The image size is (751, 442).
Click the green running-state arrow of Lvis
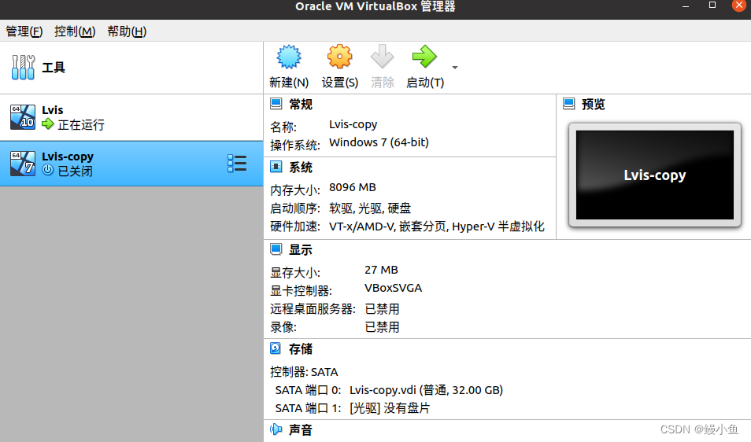click(x=48, y=124)
